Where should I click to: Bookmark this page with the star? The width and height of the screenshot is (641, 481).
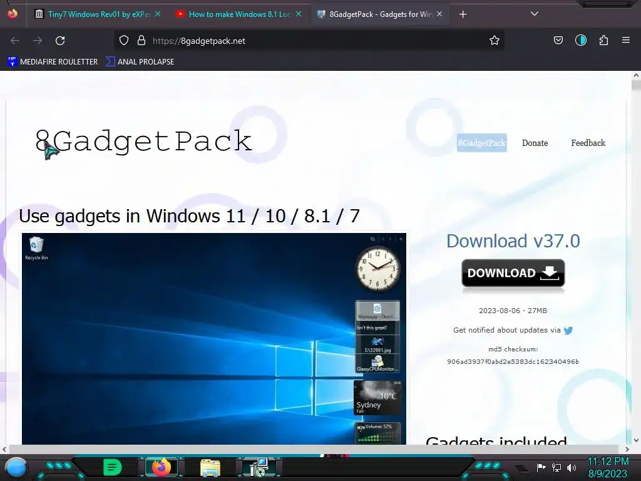[495, 41]
